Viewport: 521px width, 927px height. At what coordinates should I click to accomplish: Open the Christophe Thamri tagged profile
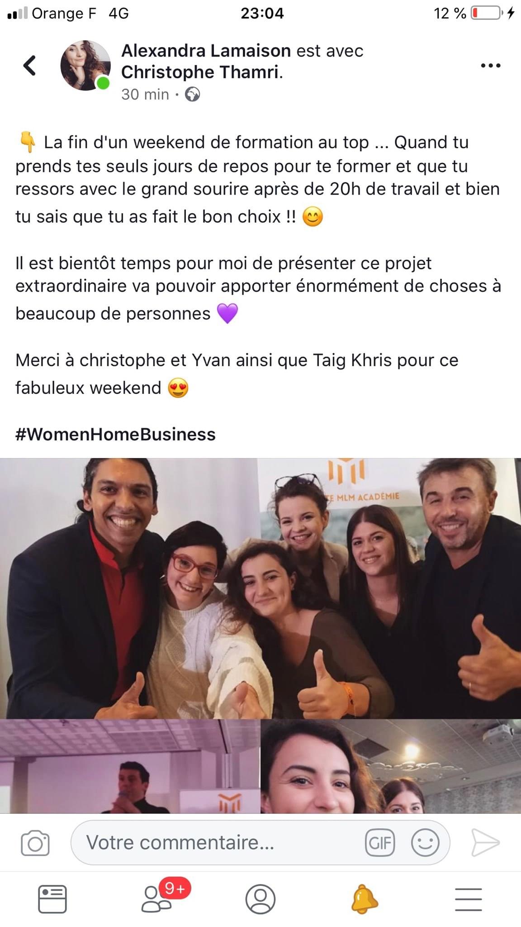202,72
